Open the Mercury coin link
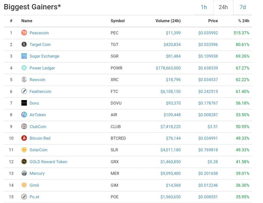 click(x=37, y=173)
